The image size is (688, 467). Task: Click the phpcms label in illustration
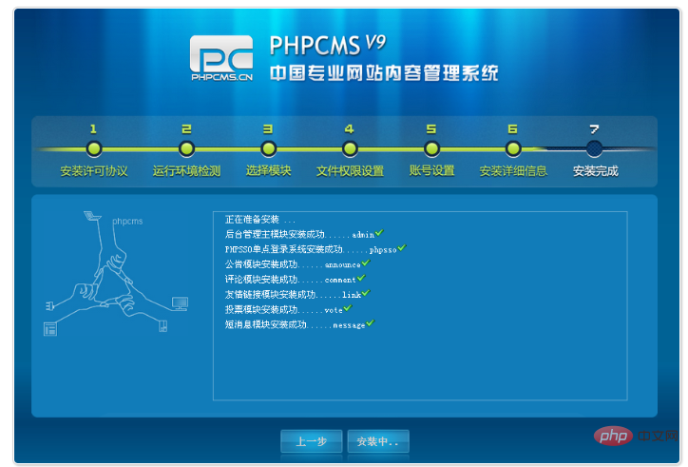[127, 221]
